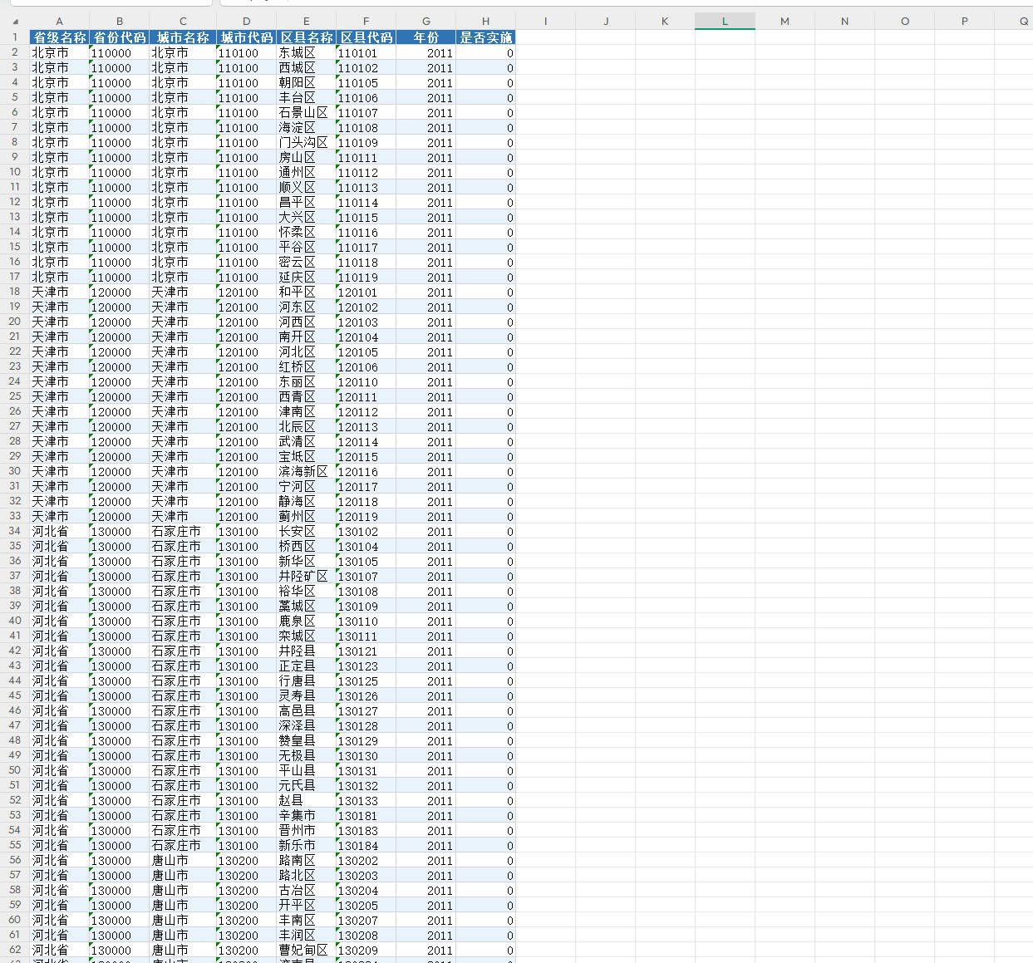Click header cell 年份
This screenshot has height=963, width=1033.
pyautogui.click(x=425, y=37)
